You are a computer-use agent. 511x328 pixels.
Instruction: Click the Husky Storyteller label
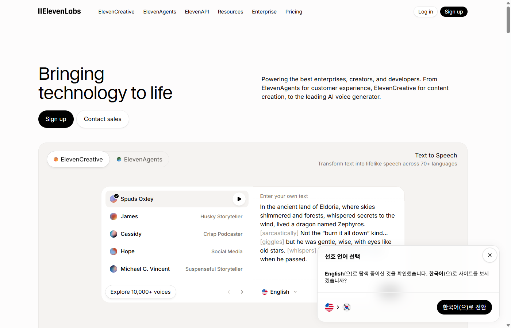click(221, 216)
